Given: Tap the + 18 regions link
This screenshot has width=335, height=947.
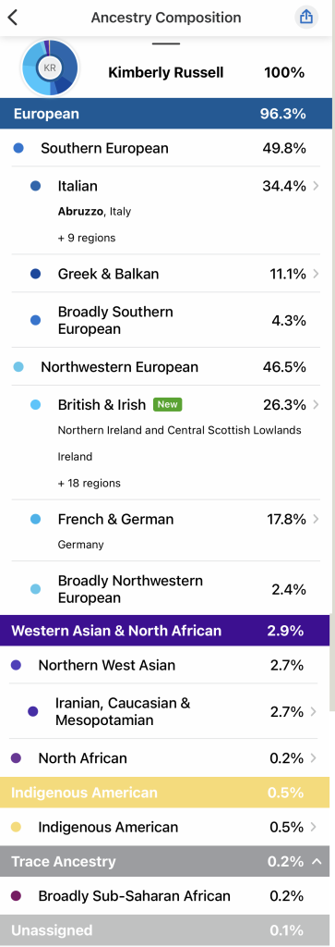Looking at the screenshot, I should click(x=90, y=483).
